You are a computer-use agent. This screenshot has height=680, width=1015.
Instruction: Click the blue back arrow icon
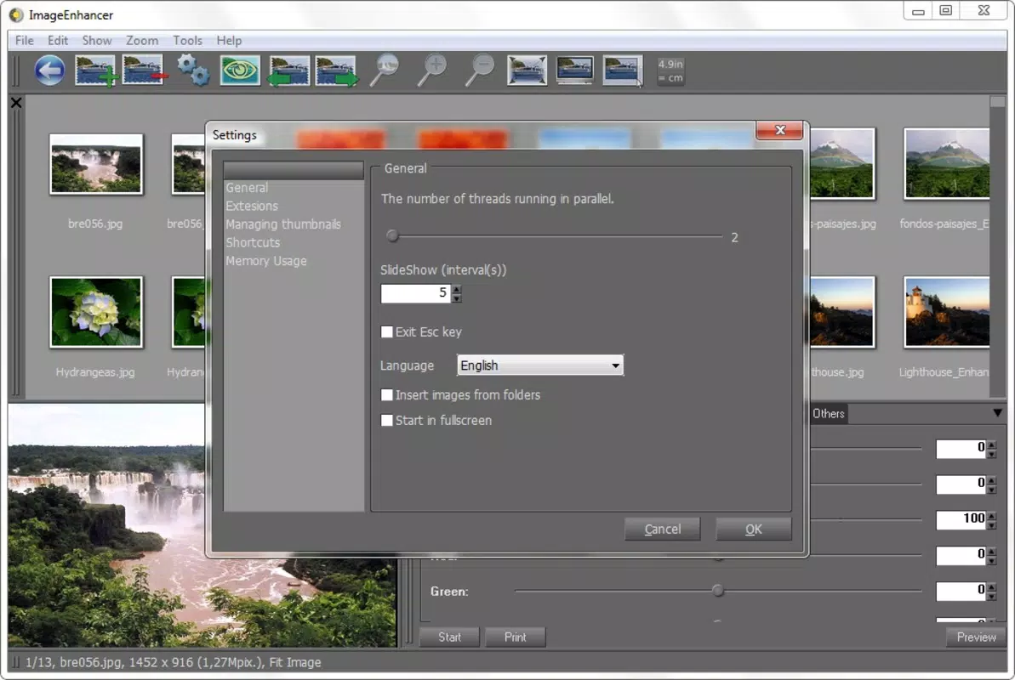click(50, 71)
